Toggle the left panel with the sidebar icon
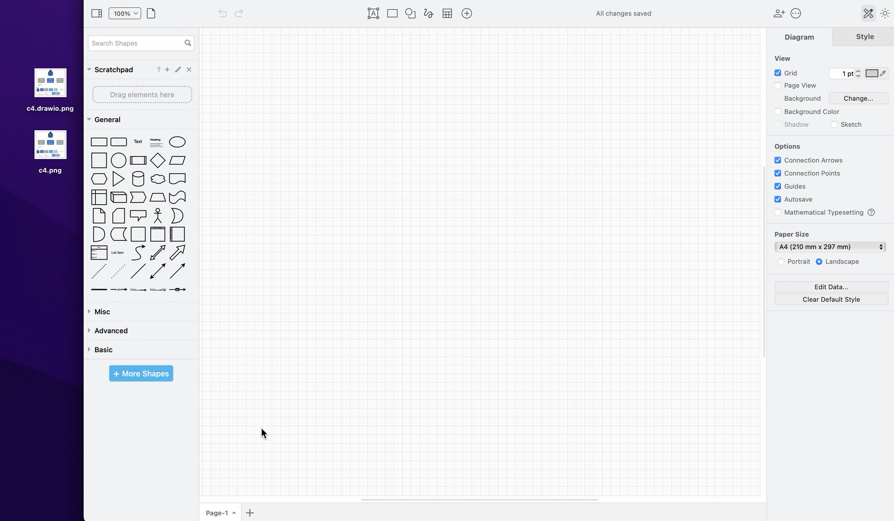Screen dimensions: 894x521 tap(96, 13)
